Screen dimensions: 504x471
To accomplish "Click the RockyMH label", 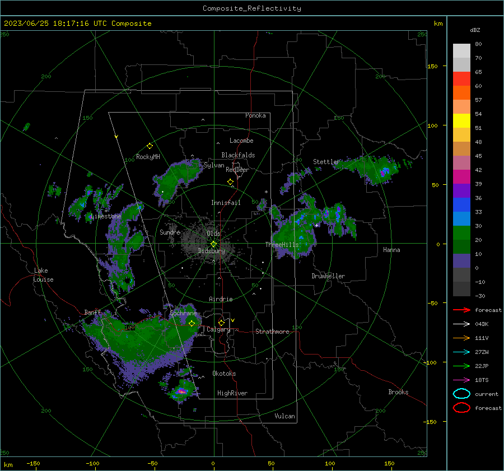I will click(148, 157).
